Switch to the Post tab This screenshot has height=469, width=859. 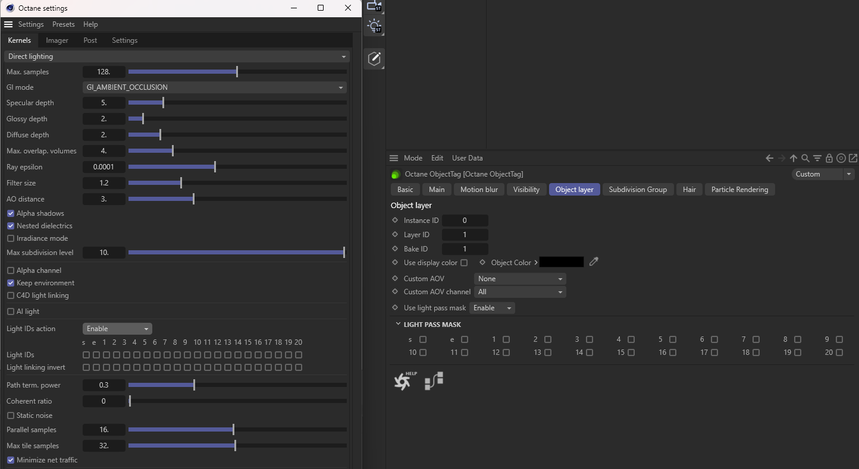(90, 40)
